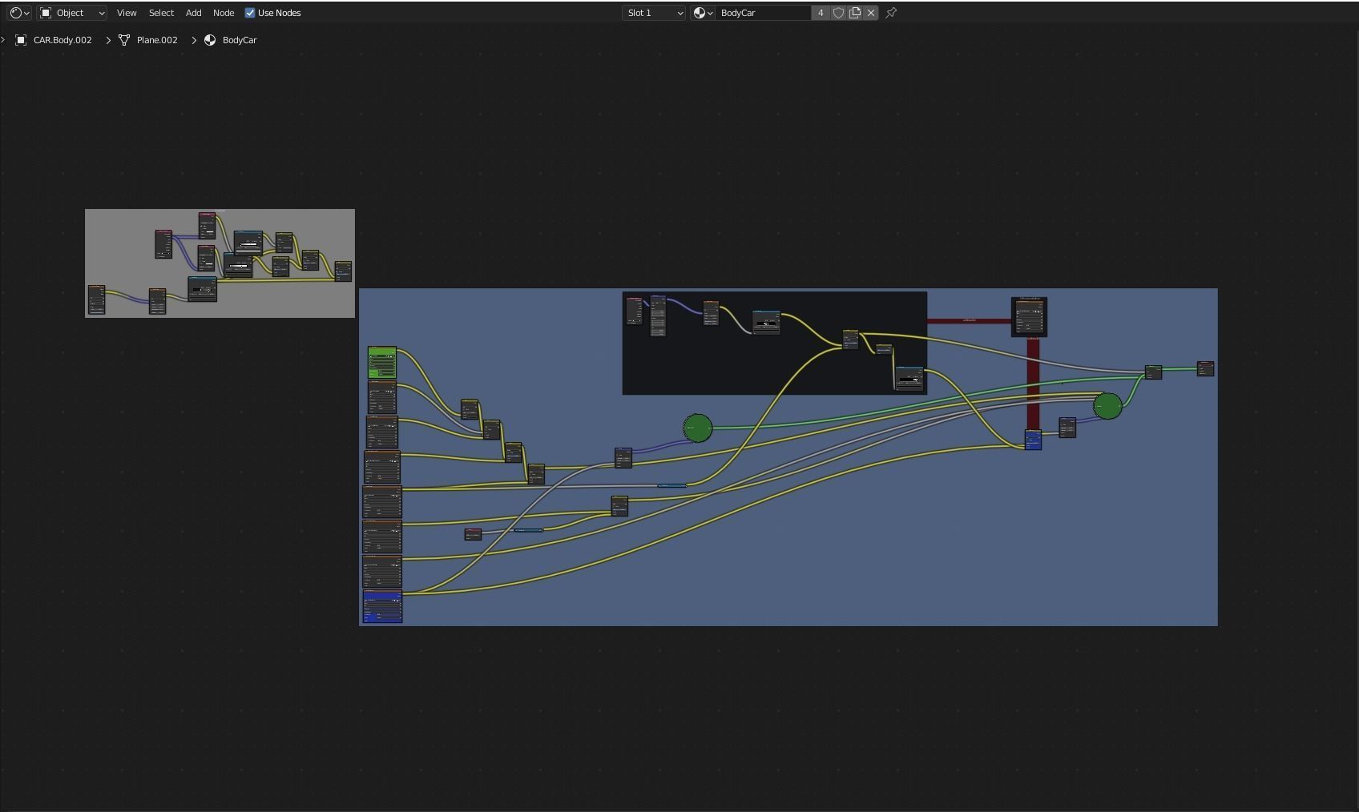Viewport: 1359px width, 812px height.
Task: Click the mesh icon beside Plane.002
Action: click(x=124, y=40)
